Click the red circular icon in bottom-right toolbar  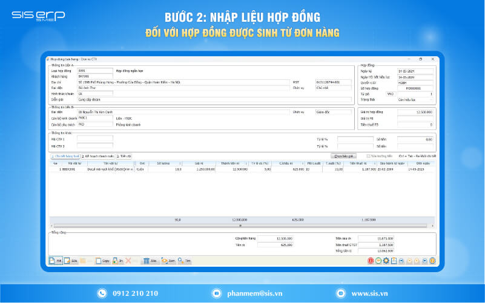(371, 261)
